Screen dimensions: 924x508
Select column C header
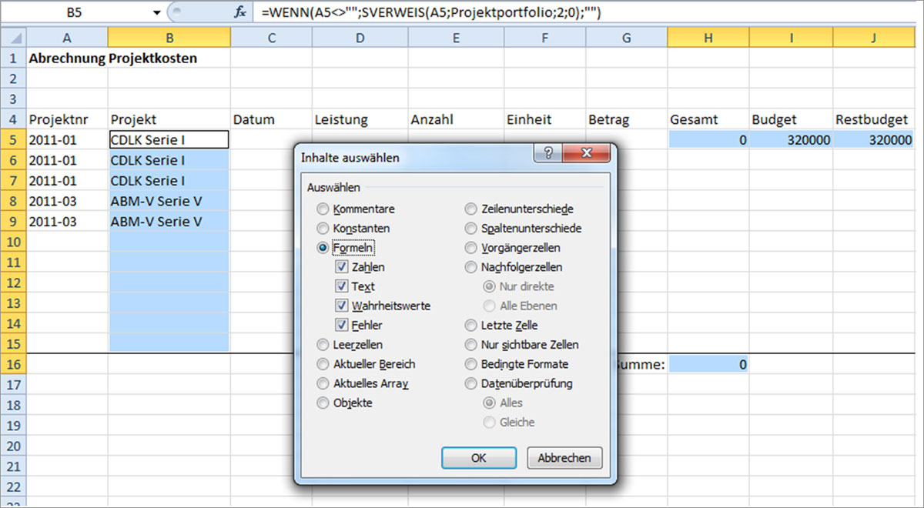pyautogui.click(x=271, y=37)
